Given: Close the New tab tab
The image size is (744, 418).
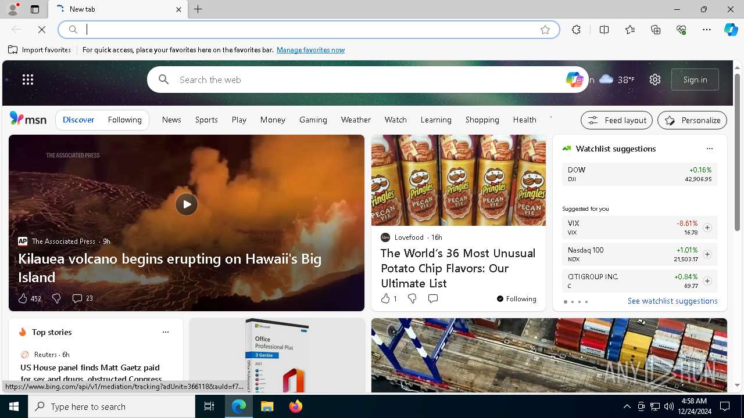Looking at the screenshot, I should click(178, 9).
